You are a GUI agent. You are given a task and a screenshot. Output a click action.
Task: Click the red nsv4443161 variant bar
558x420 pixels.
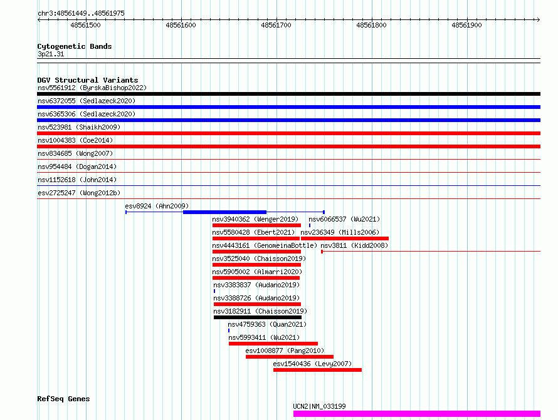pos(256,252)
